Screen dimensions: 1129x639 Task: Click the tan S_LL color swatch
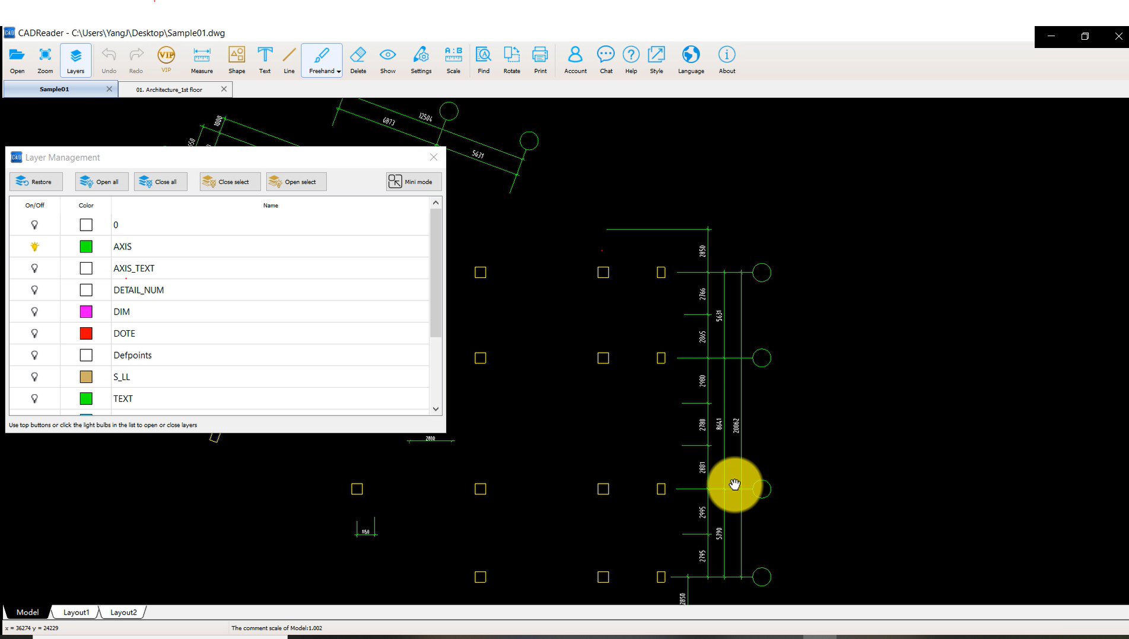[86, 377]
